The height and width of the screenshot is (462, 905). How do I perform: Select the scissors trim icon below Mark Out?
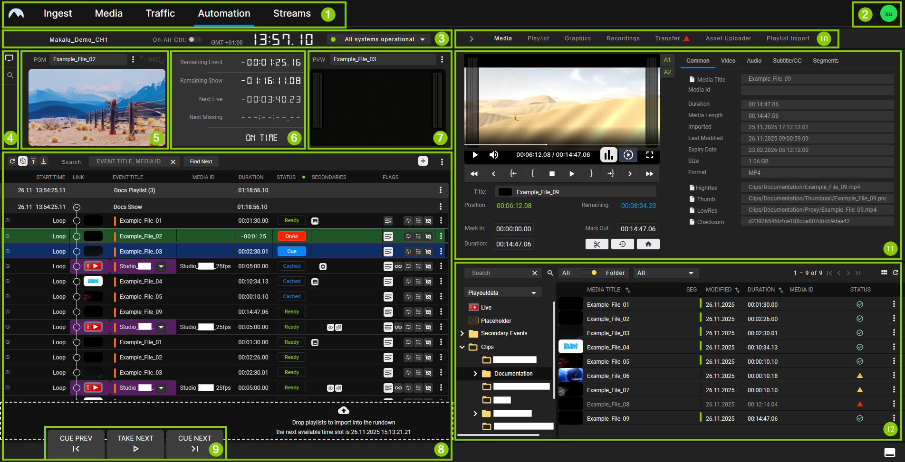(597, 244)
